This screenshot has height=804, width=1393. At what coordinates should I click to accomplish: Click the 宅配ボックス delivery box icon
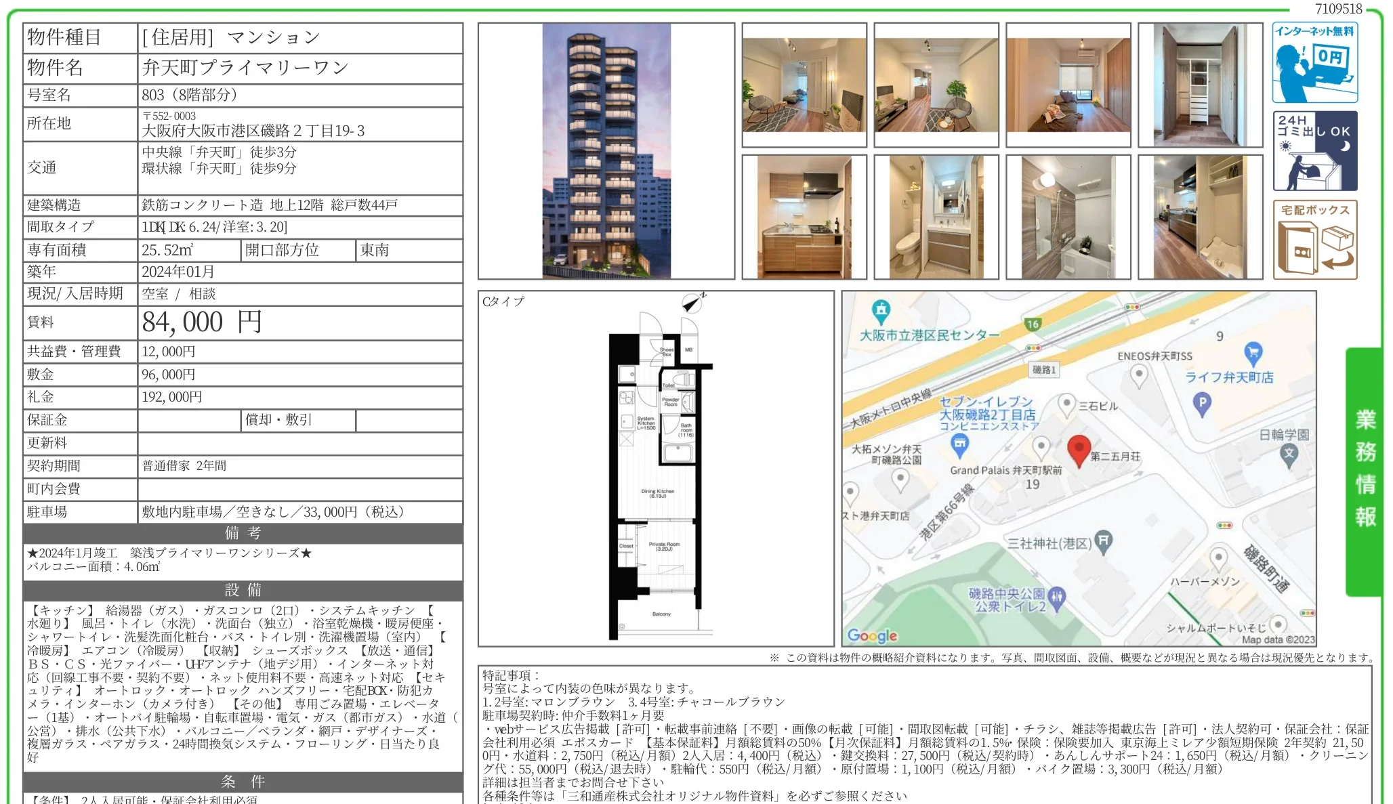tap(1314, 240)
